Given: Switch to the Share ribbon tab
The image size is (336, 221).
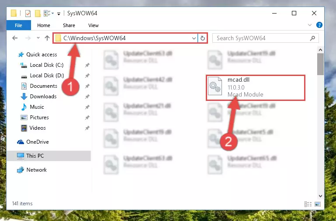Looking at the screenshot, I should (69, 25).
